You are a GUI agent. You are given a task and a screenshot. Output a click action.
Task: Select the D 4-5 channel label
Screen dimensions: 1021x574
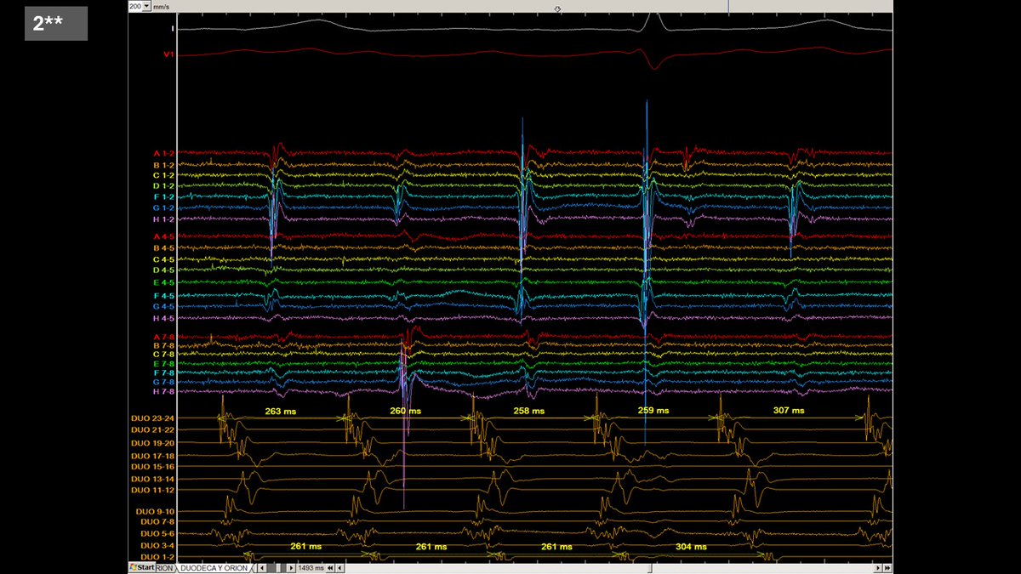click(x=163, y=270)
